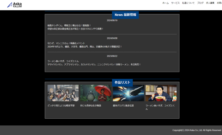Open the ホーム menu item
Image resolution: width=222 pixels, height=135 pixels.
[x=165, y=3]
